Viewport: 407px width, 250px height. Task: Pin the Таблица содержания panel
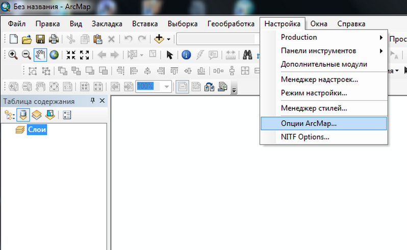[x=93, y=100]
